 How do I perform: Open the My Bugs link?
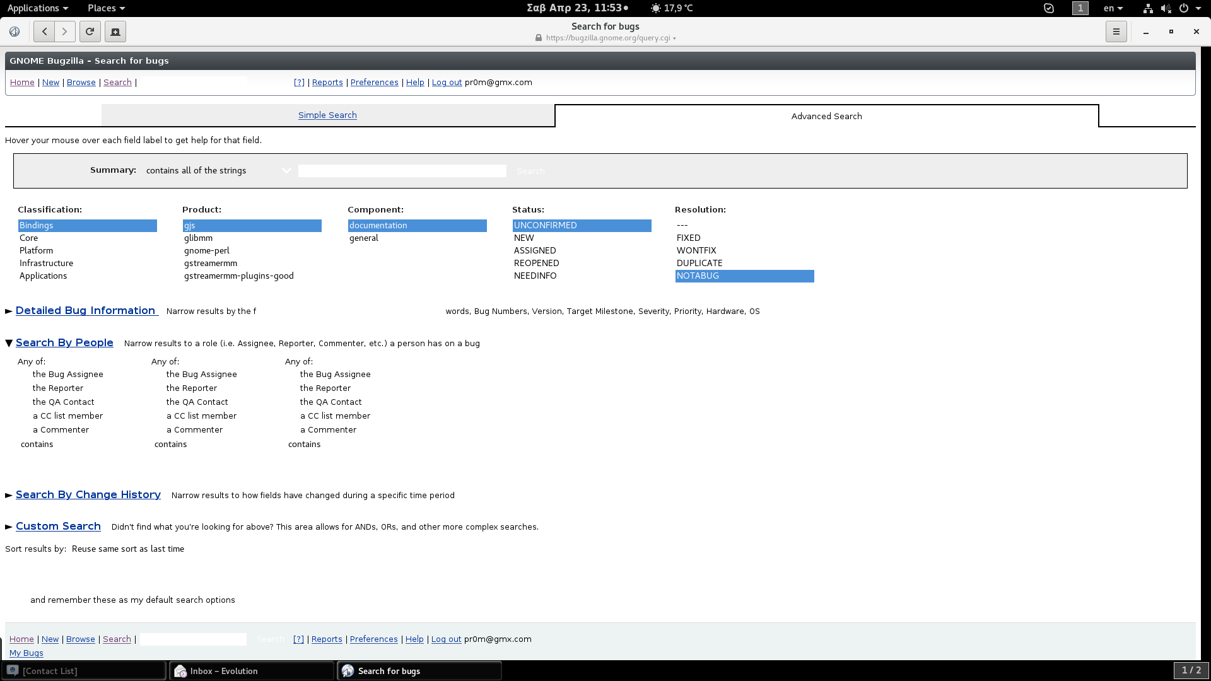pyautogui.click(x=26, y=653)
